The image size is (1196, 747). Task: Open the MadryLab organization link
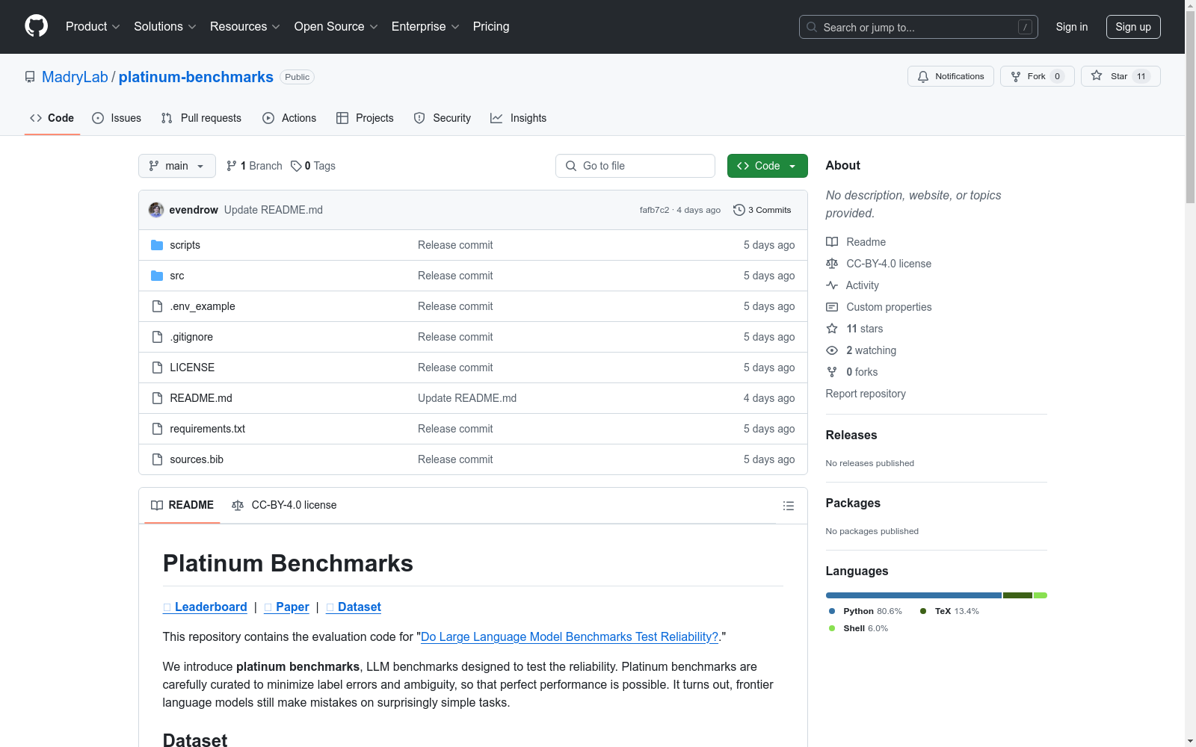click(x=75, y=77)
